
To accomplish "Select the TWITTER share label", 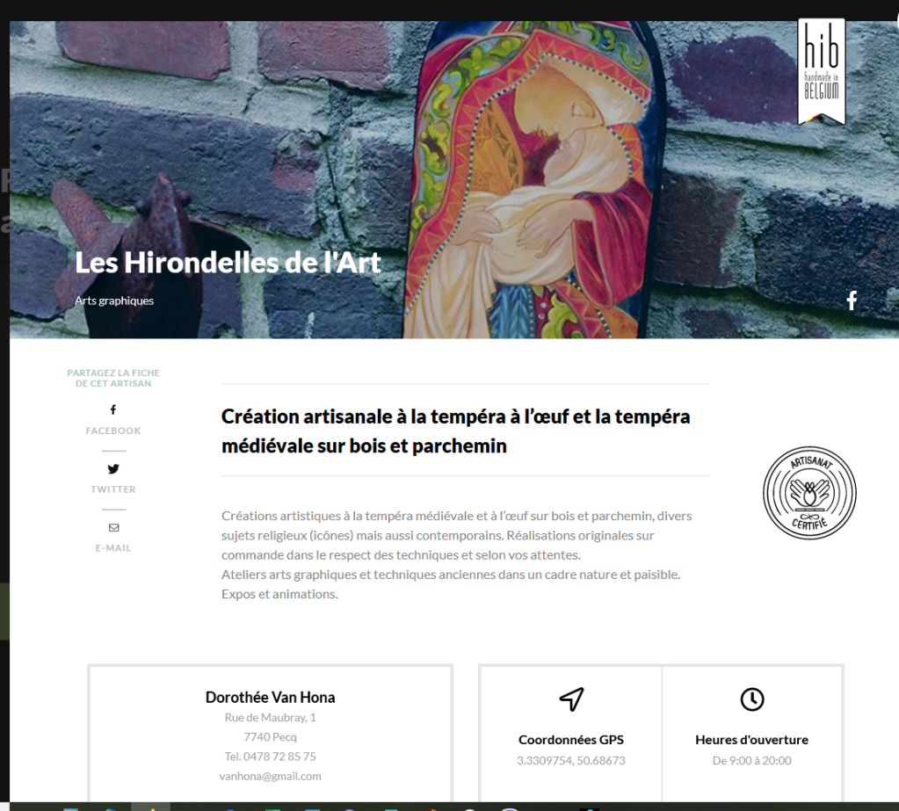I will pyautogui.click(x=113, y=489).
